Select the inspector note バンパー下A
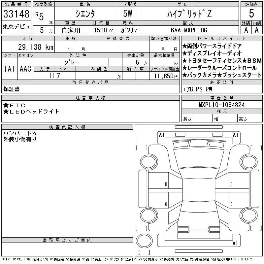 [x=20, y=133]
